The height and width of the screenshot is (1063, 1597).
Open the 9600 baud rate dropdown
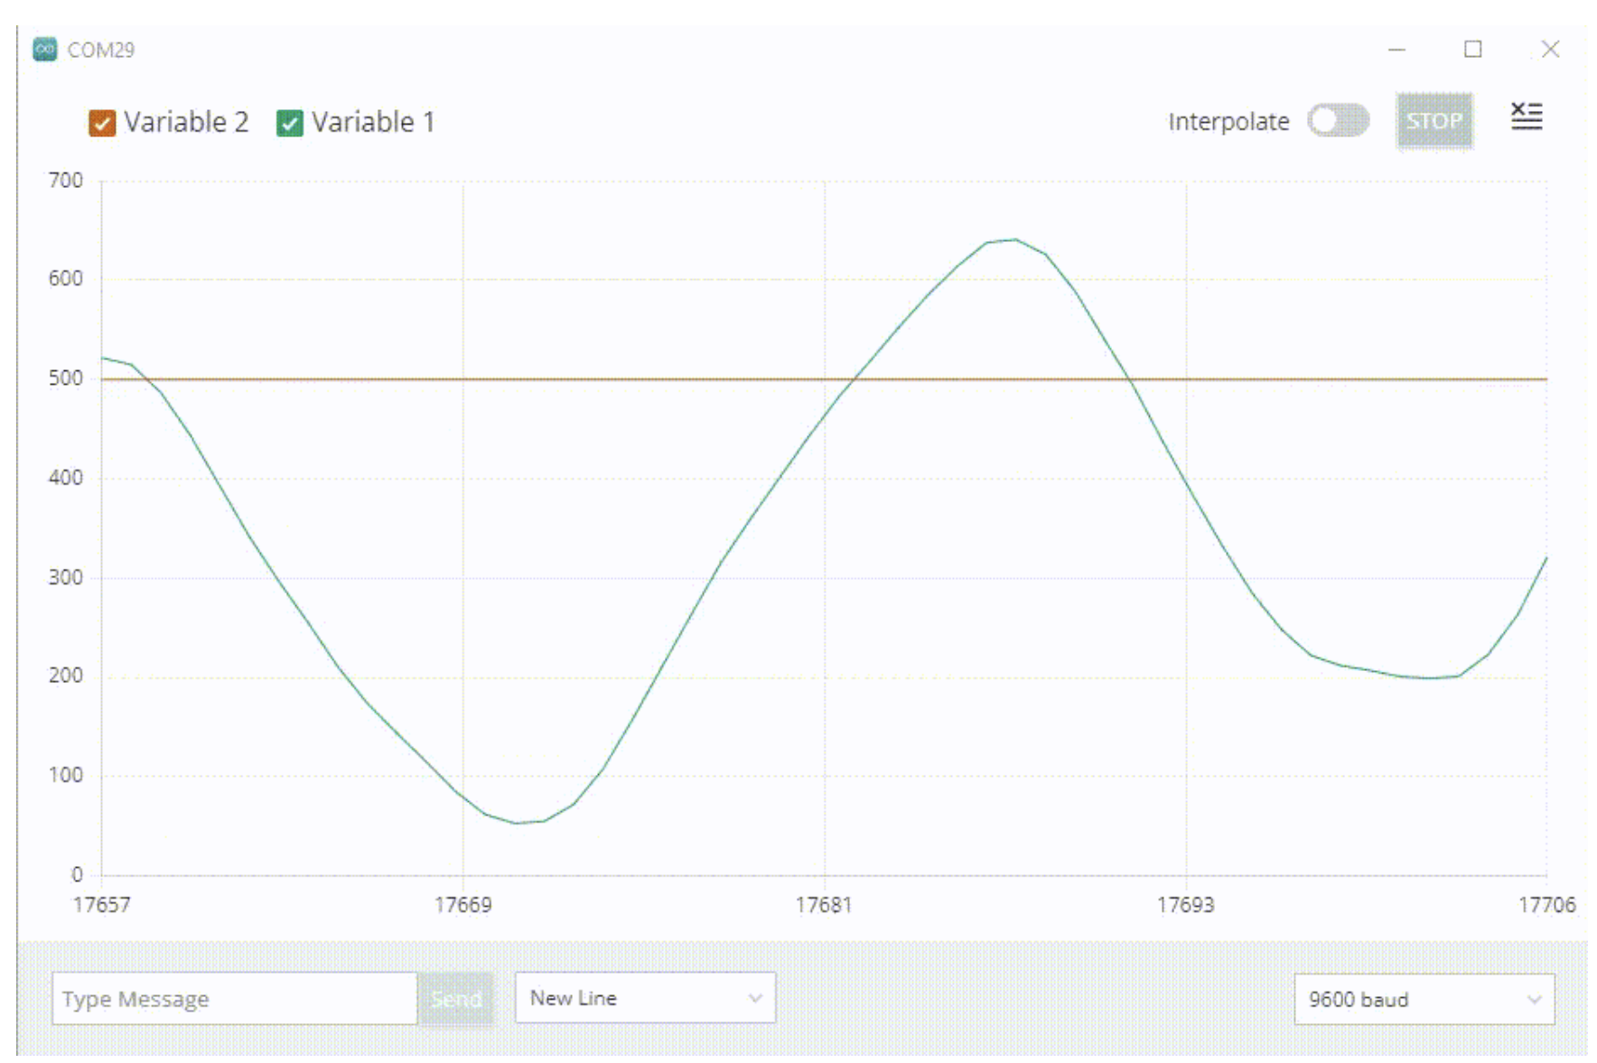pos(1424,999)
